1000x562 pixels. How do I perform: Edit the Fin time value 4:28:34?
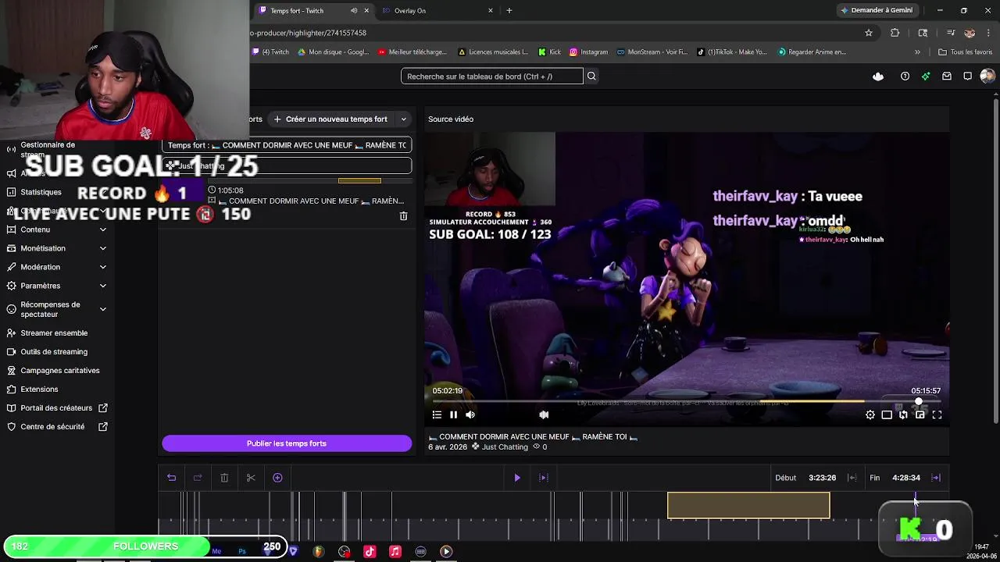click(906, 478)
